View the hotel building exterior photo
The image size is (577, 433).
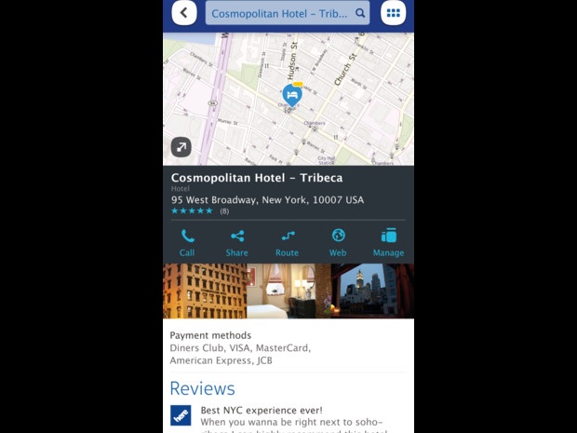tap(205, 291)
